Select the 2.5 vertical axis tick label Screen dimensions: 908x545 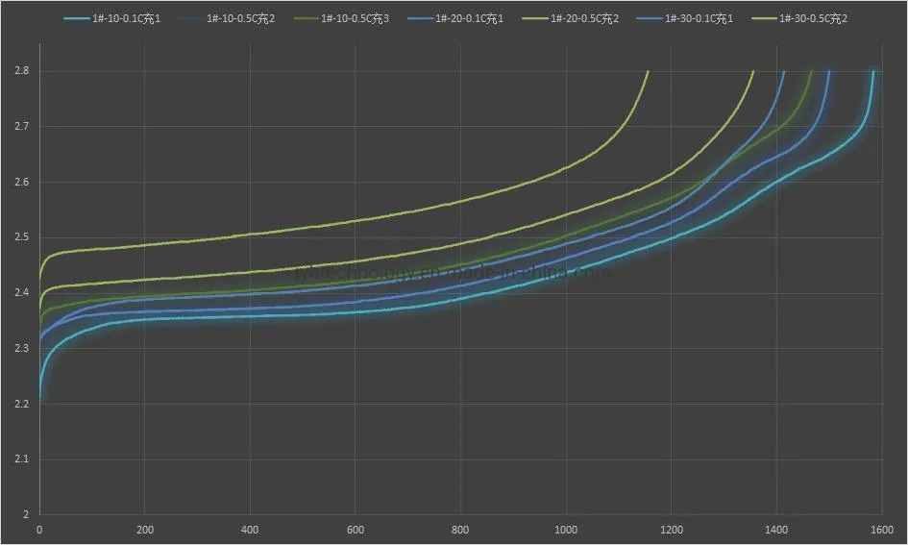[20, 237]
